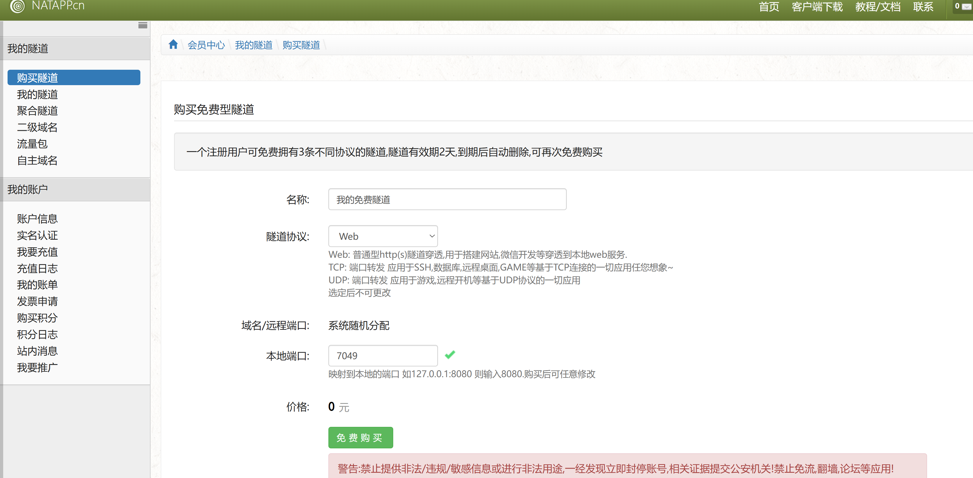Click the NATAPP.cn brand text
973x478 pixels.
[58, 6]
